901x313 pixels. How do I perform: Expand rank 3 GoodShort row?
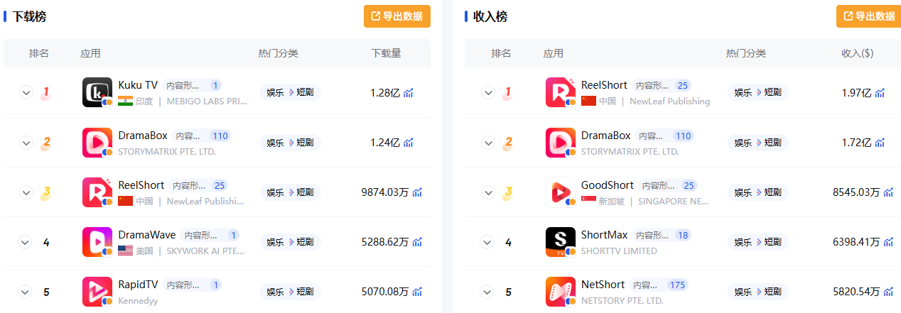pos(488,192)
